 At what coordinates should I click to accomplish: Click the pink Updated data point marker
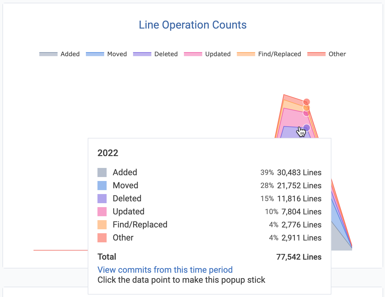tap(306, 113)
